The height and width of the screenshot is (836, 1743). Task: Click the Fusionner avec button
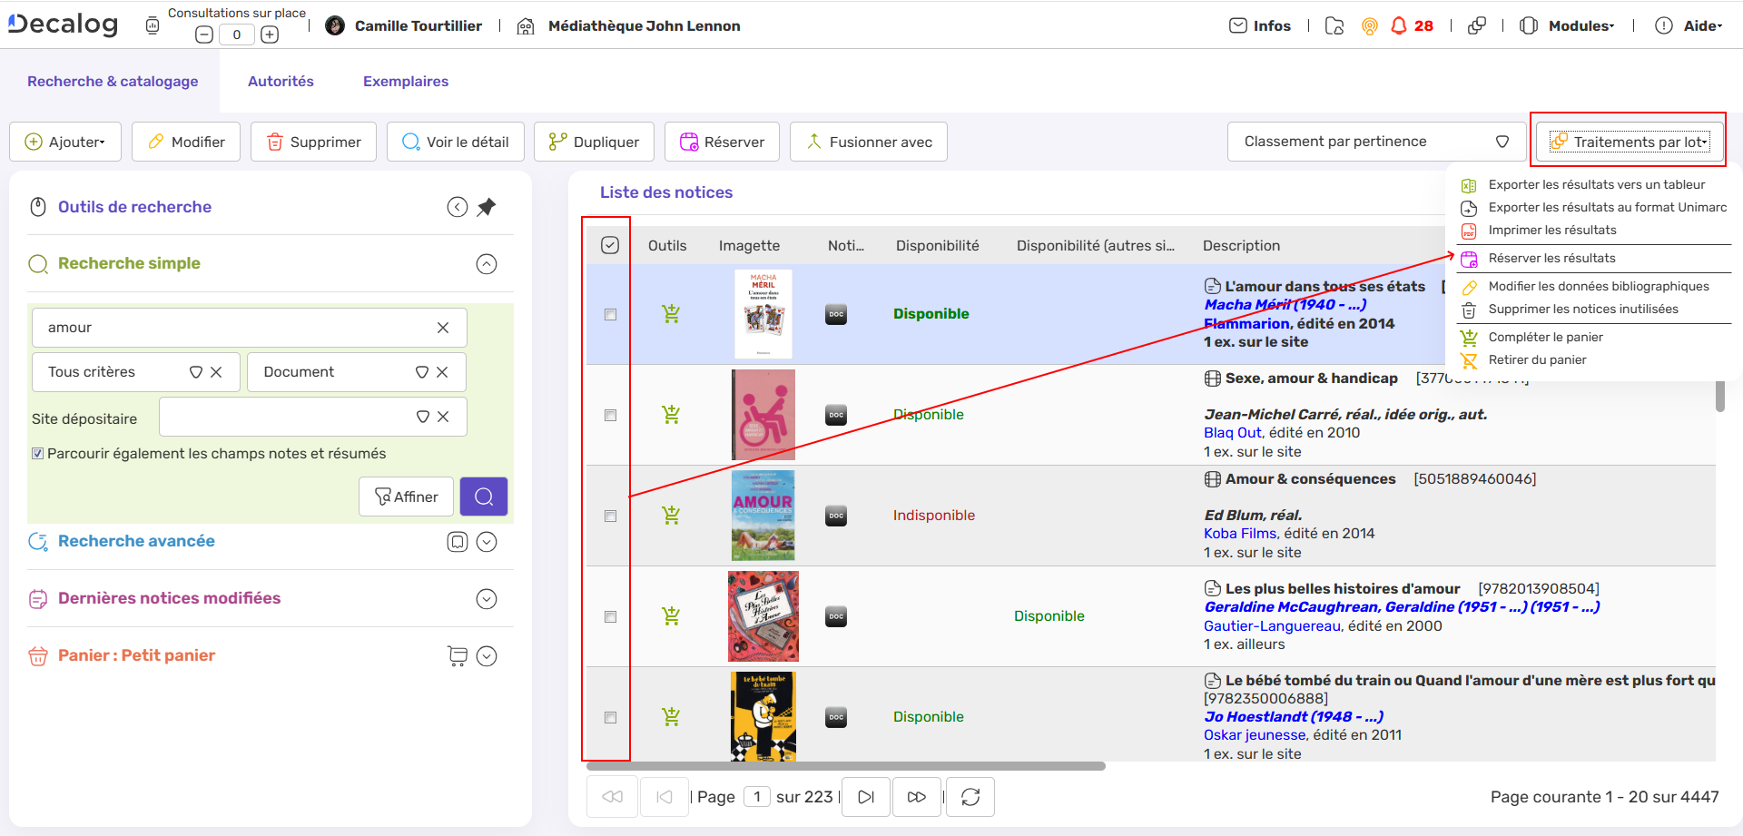868,142
